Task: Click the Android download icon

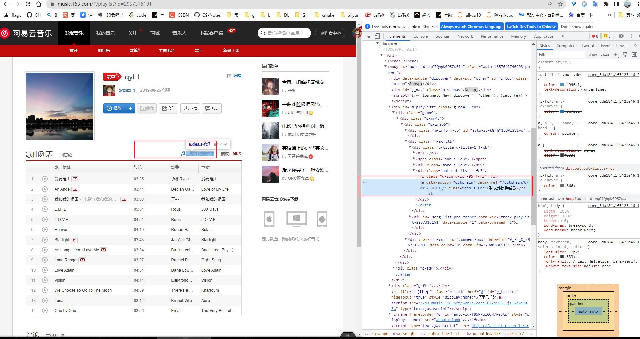Action: coord(322,219)
